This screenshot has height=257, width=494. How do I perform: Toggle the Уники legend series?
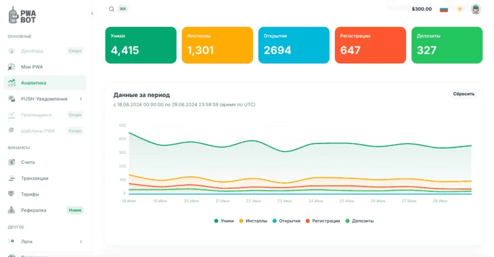coord(224,221)
